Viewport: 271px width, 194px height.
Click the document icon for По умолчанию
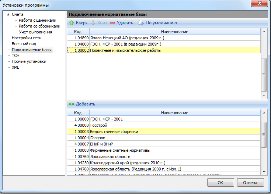(141, 23)
